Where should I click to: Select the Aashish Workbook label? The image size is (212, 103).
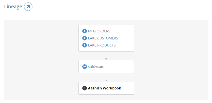105,88
